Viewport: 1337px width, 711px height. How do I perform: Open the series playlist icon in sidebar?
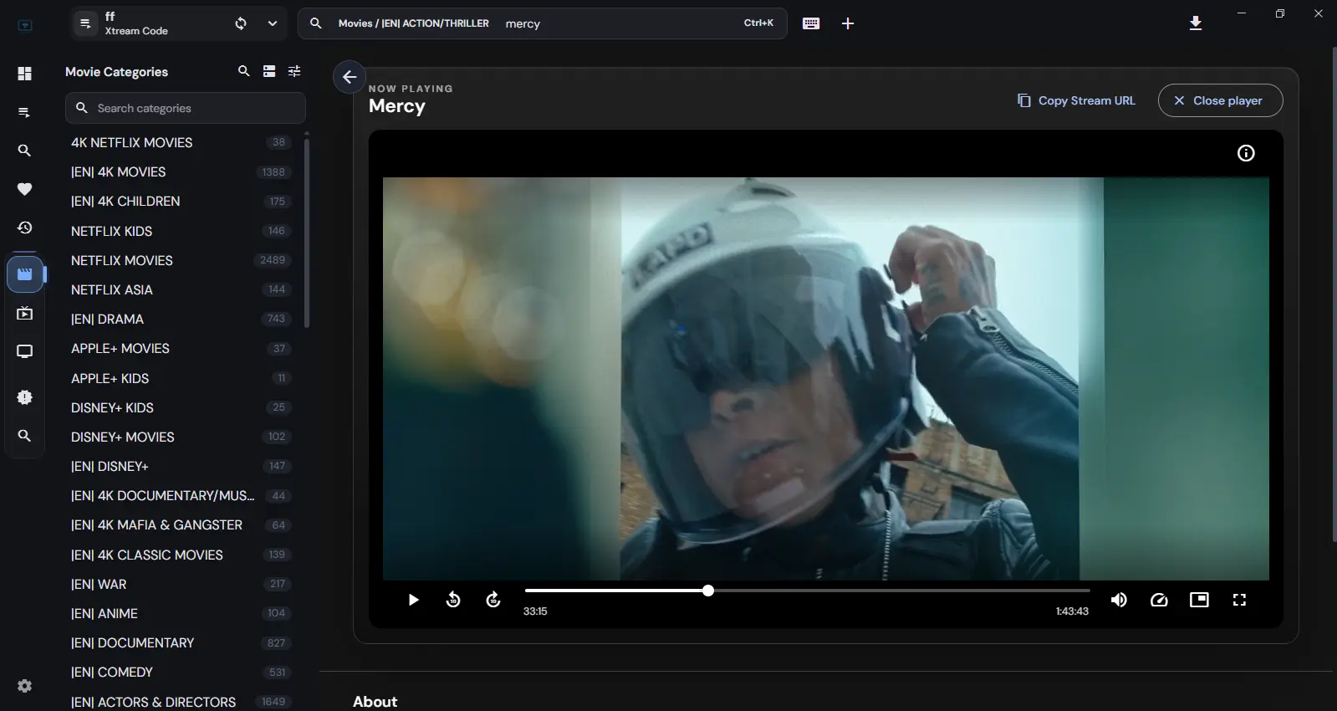[25, 314]
